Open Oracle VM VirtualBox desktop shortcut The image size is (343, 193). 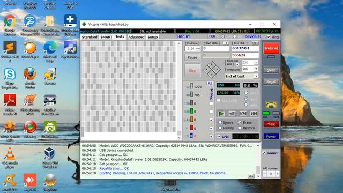[50, 158]
